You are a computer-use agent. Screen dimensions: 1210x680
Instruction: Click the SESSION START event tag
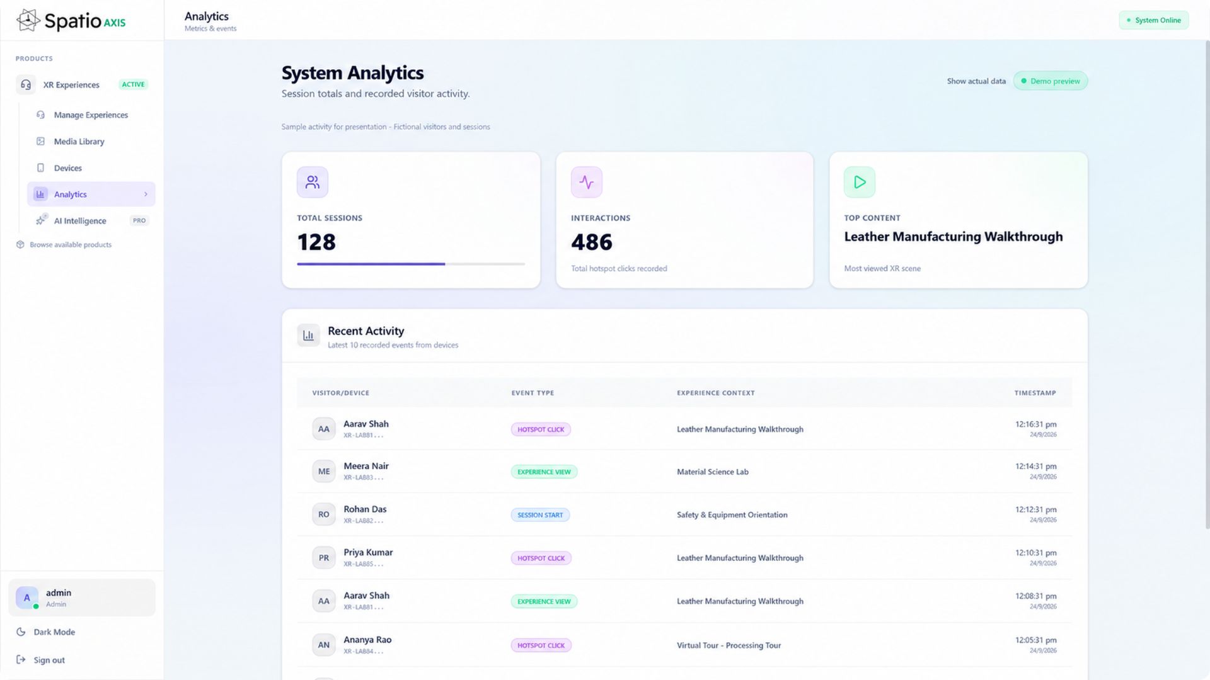[x=540, y=514]
